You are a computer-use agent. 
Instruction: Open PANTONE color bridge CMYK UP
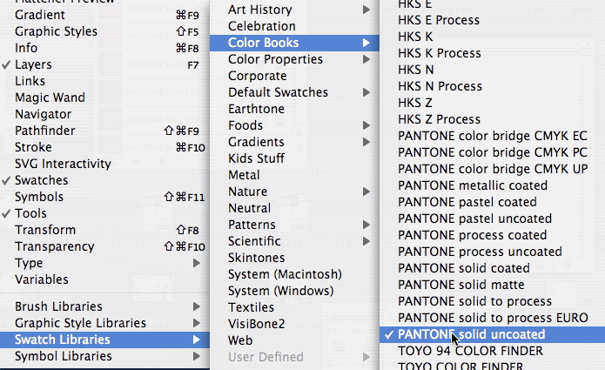point(493,170)
